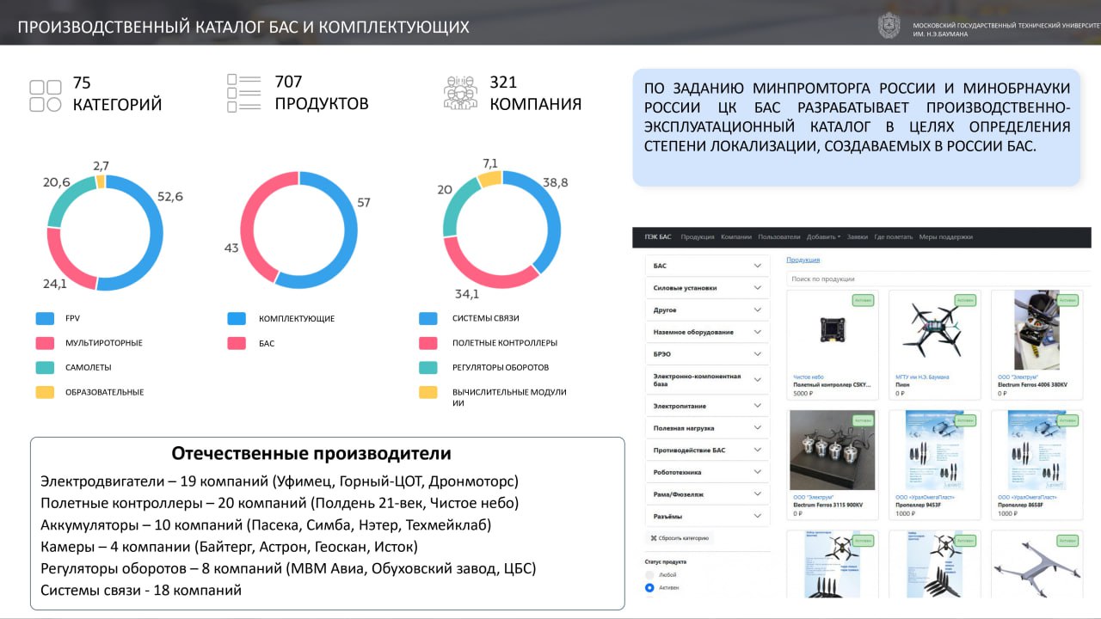Click the blue СИСТЕМЫ СВЯЗИ legend swatch
The width and height of the screenshot is (1101, 619).
[x=428, y=318]
